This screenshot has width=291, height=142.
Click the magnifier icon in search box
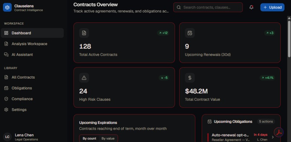point(179,8)
